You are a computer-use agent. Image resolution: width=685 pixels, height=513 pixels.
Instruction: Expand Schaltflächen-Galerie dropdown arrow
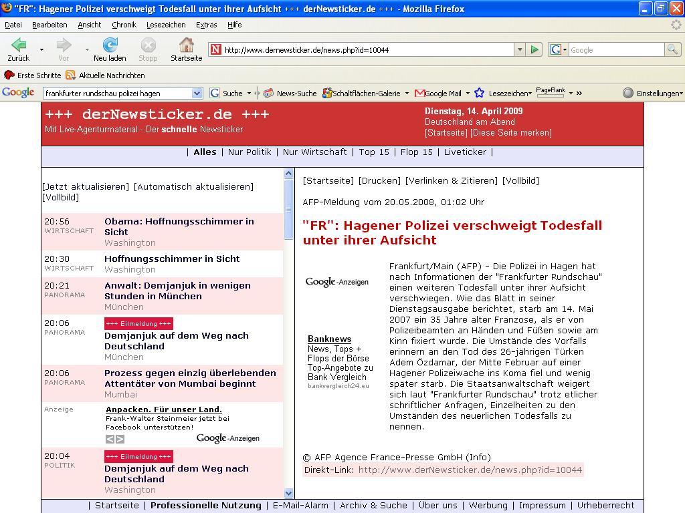(x=407, y=93)
